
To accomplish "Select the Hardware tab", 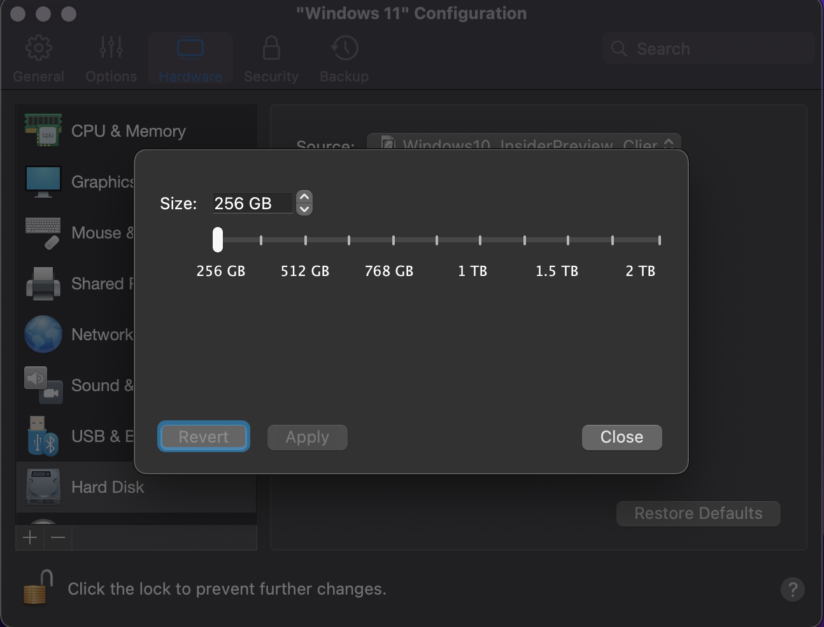I will (190, 59).
